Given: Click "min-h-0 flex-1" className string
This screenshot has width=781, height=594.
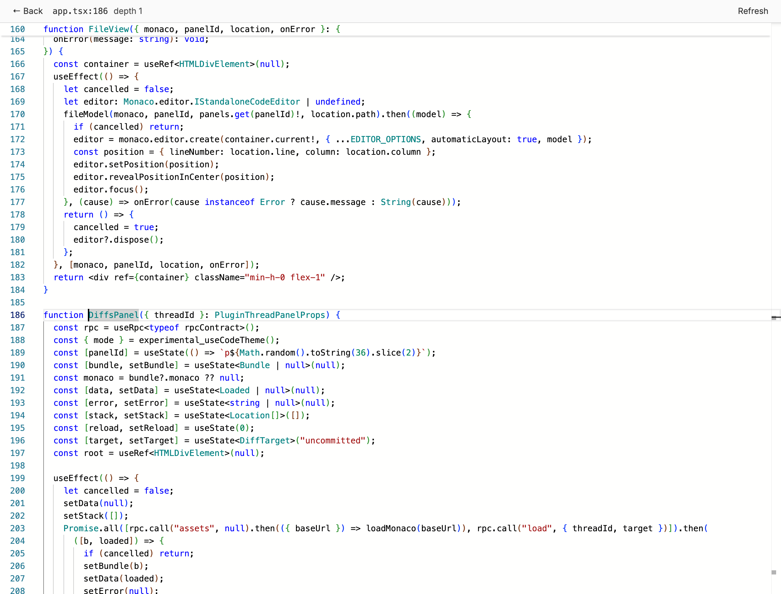Looking at the screenshot, I should click(285, 277).
